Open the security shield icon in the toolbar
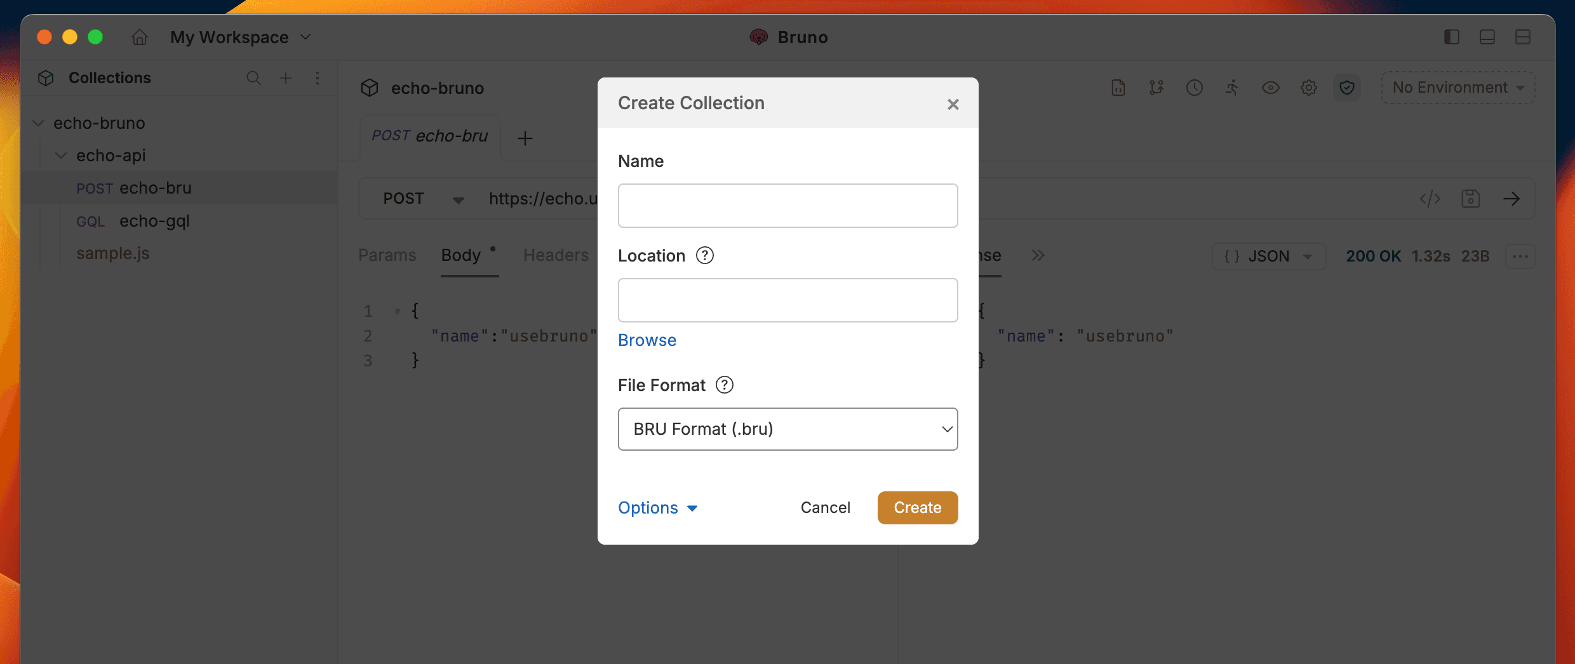The width and height of the screenshot is (1575, 664). pos(1348,88)
